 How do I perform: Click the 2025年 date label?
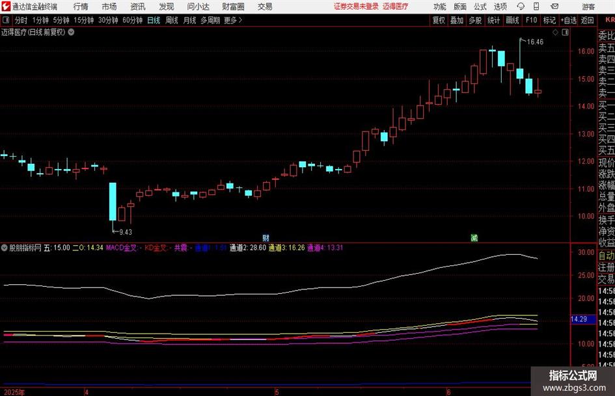pyautogui.click(x=14, y=392)
